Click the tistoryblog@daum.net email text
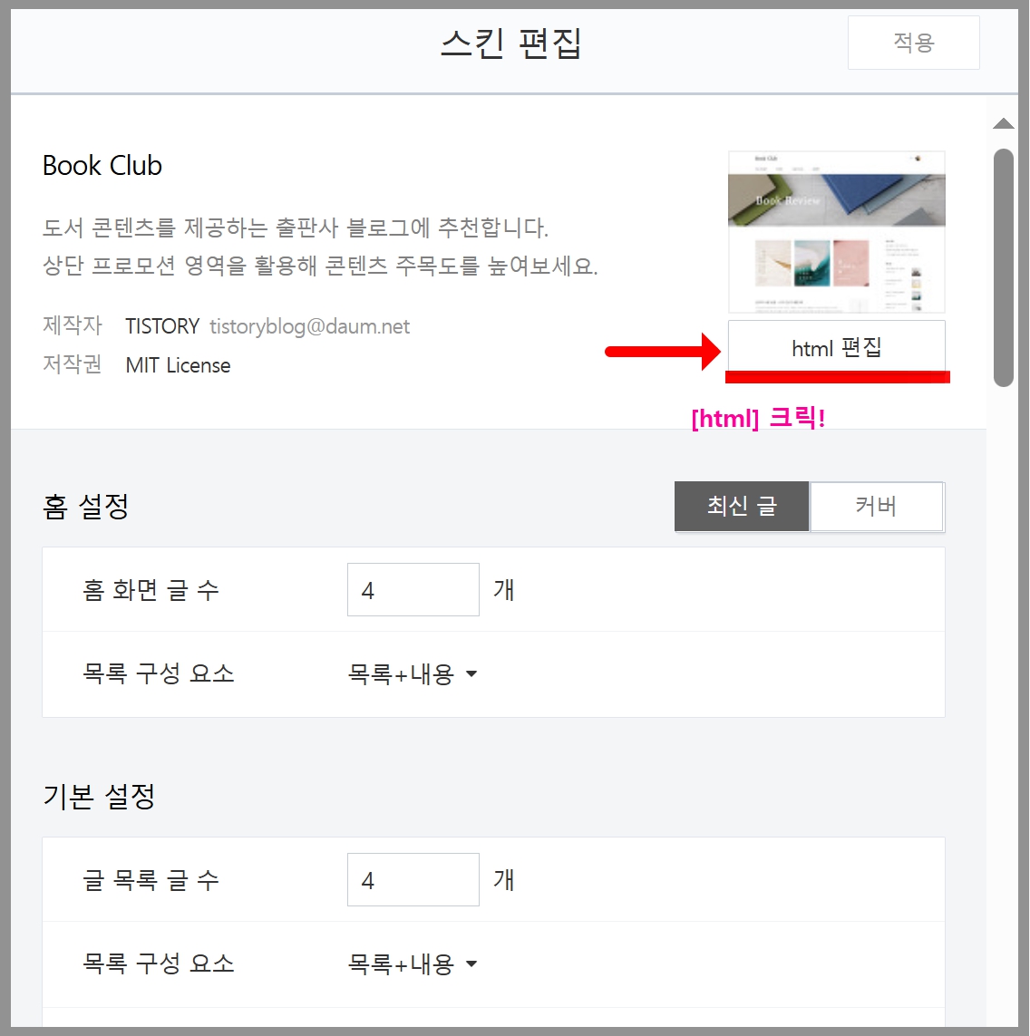1030x1036 pixels. click(x=309, y=326)
